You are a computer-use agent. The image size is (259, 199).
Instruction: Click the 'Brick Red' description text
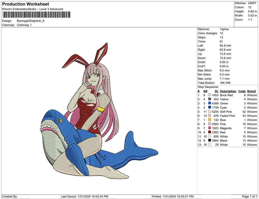[227, 95]
